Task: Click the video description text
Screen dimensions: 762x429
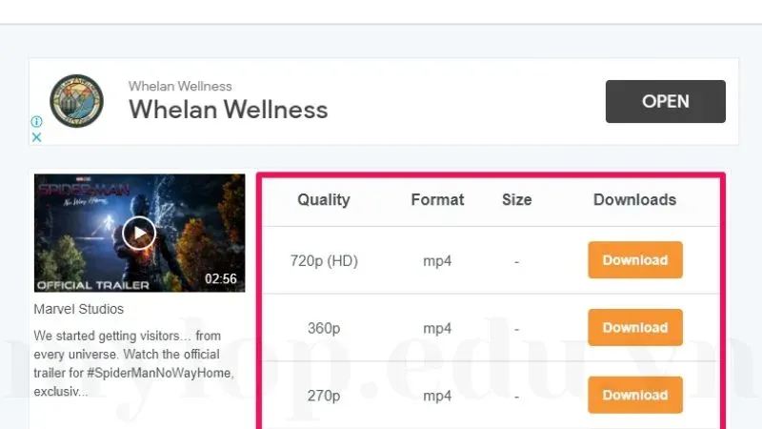Action: pyautogui.click(x=133, y=362)
